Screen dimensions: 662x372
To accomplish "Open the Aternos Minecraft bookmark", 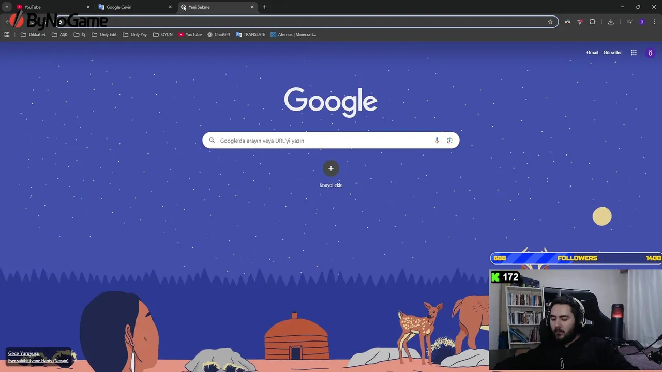I will (x=293, y=35).
